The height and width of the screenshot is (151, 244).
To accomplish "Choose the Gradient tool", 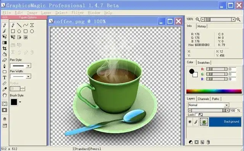I will (5, 43).
